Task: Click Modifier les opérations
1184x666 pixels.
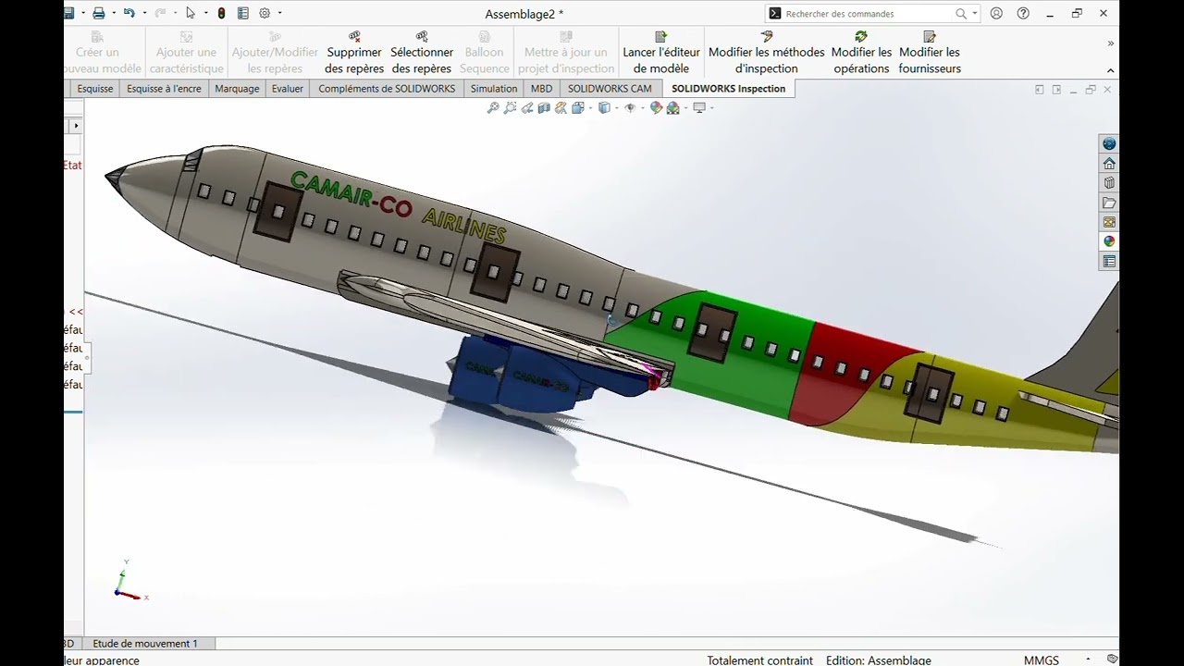Action: [x=861, y=54]
